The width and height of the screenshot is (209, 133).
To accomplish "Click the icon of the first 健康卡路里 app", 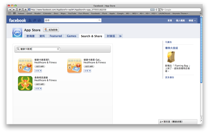I will click(25, 66).
